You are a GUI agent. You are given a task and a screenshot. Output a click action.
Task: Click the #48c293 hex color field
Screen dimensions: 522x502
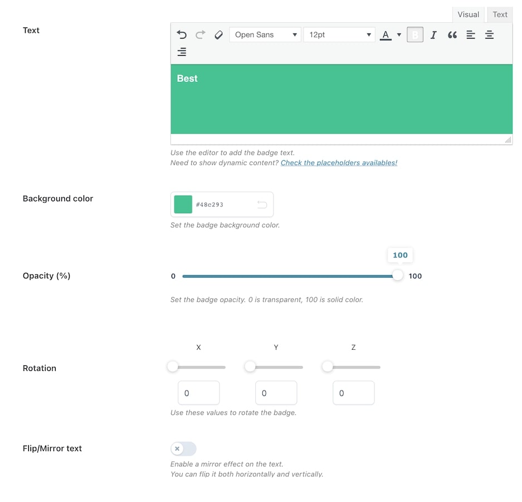(209, 205)
